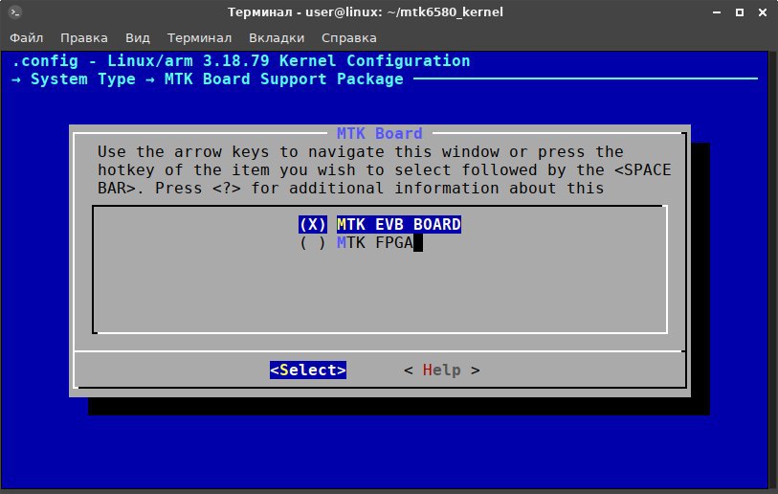Maximize the terminal window
The width and height of the screenshot is (778, 494).
pos(740,12)
